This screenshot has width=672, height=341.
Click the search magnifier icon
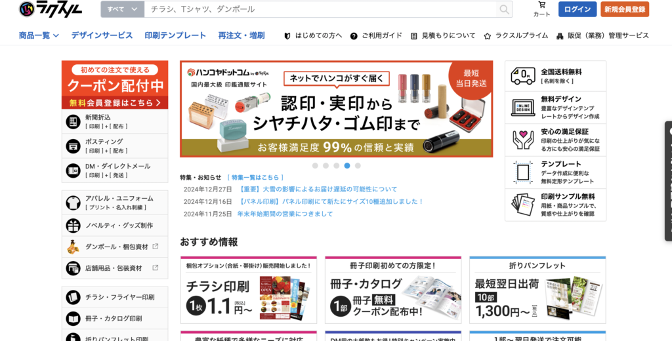point(505,9)
